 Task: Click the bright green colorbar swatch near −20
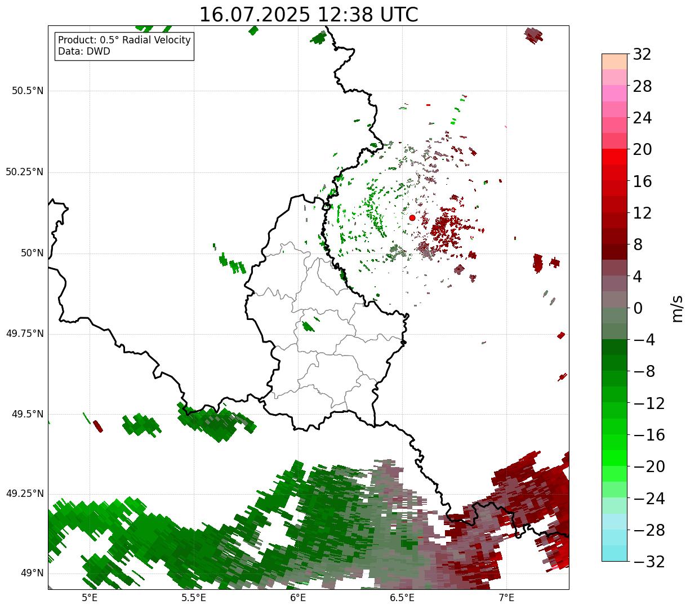(615, 458)
